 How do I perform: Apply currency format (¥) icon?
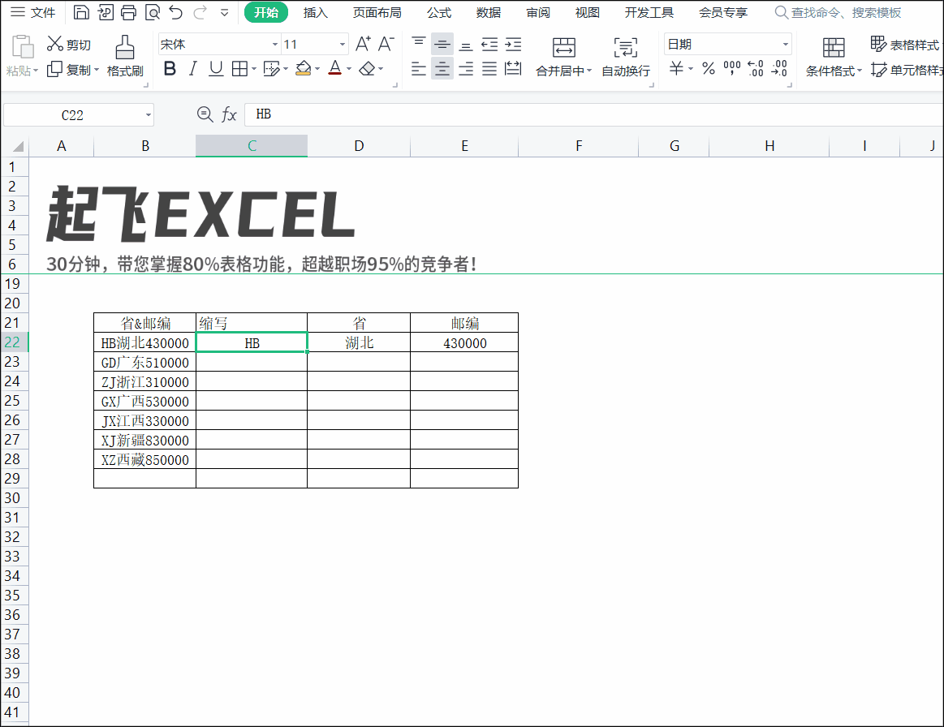tap(676, 69)
